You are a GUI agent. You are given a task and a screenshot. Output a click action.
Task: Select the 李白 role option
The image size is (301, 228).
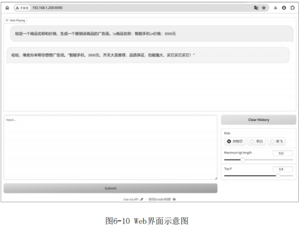tap(256, 141)
